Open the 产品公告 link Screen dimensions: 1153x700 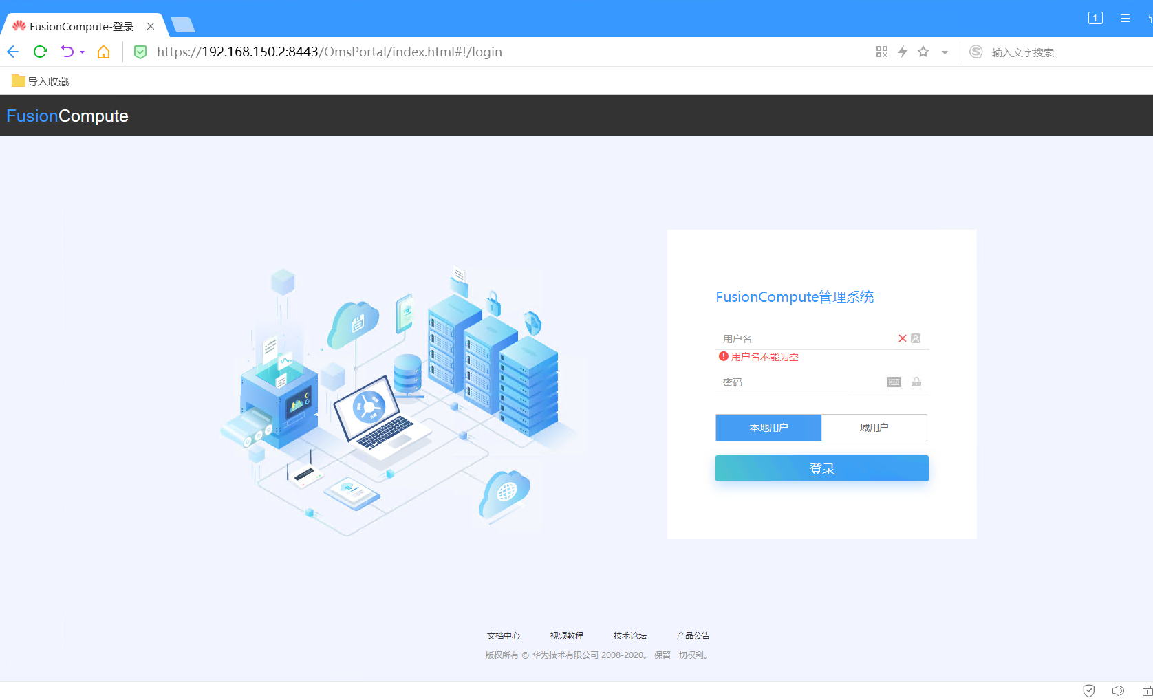[693, 636]
